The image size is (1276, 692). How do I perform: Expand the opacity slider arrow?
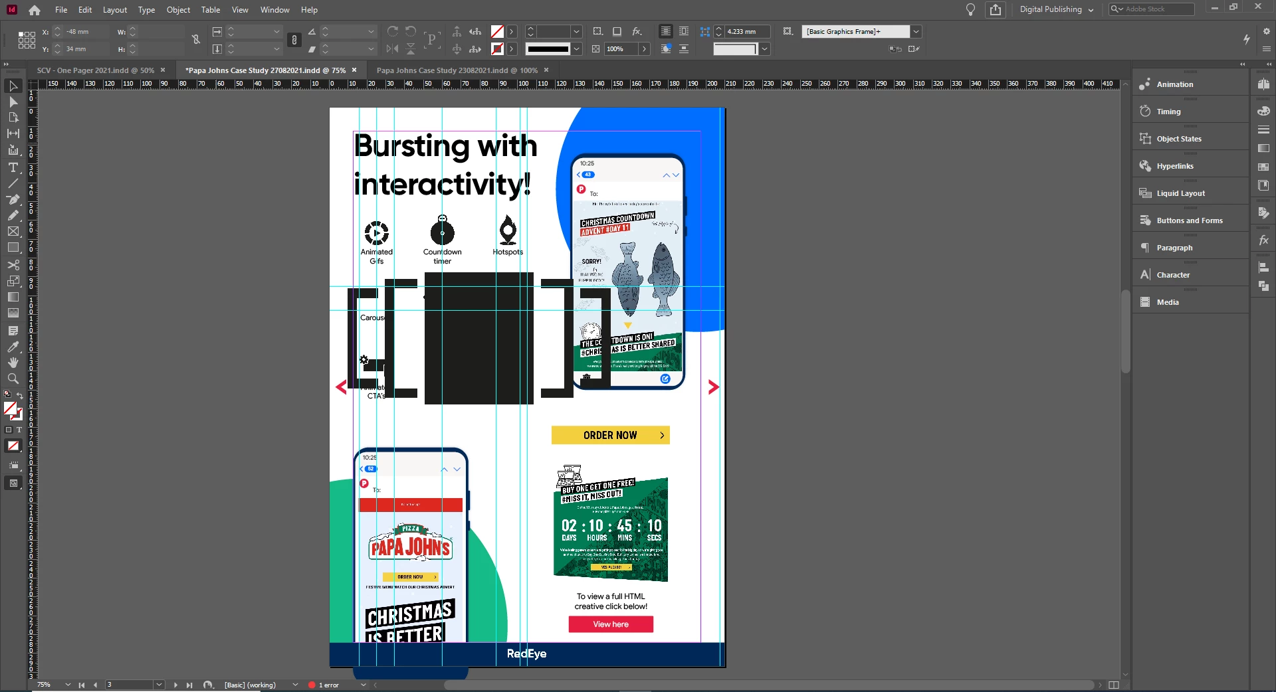pos(644,48)
